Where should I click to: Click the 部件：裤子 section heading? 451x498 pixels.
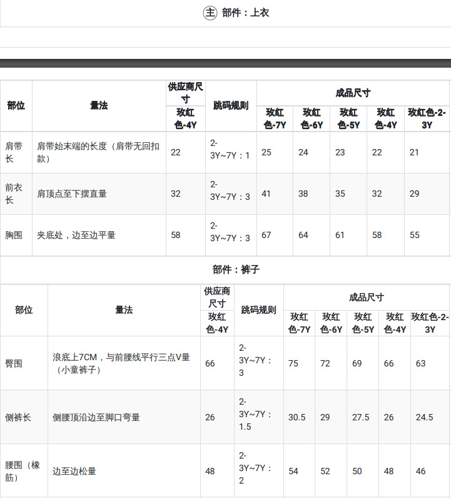236,269
